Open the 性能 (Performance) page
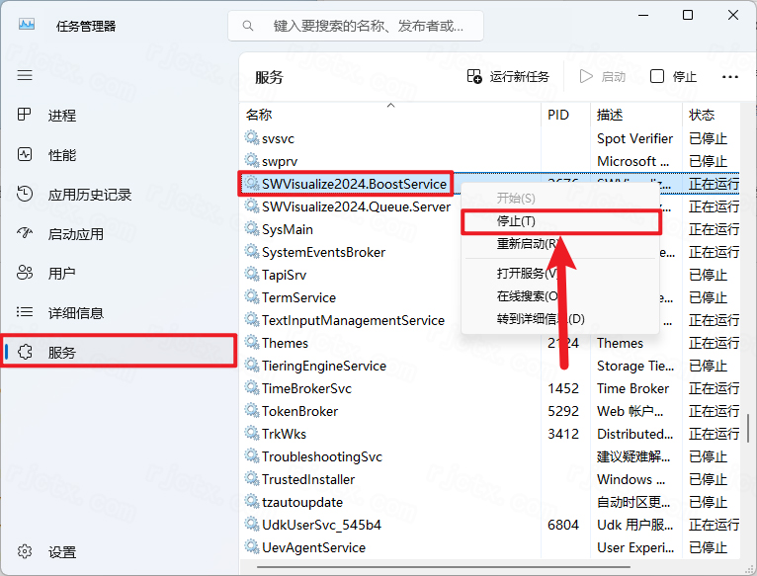This screenshot has height=576, width=757. (x=61, y=155)
